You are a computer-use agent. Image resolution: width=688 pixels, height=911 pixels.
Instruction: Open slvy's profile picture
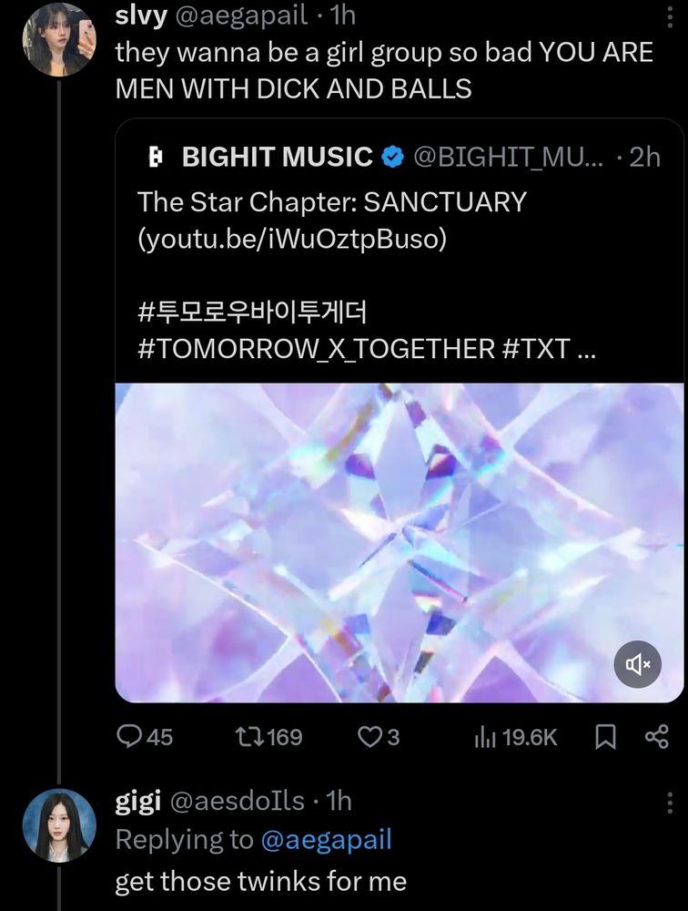pyautogui.click(x=58, y=40)
